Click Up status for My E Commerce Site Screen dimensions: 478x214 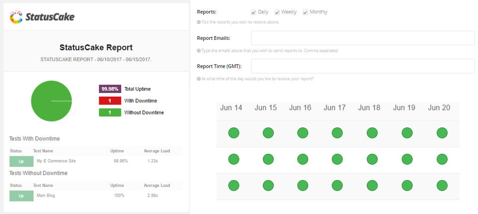[21, 161]
